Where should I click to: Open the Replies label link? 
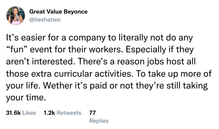[x=99, y=121]
